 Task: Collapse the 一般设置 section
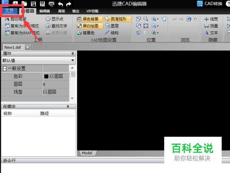pos(5,69)
